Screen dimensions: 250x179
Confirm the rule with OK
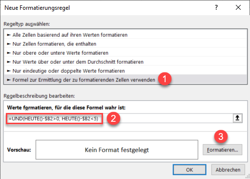[189, 170]
